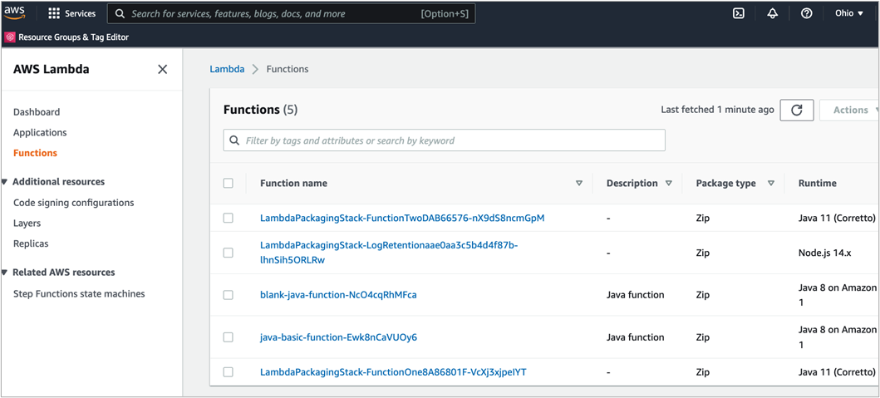Open the CloudShell terminal icon
880x398 pixels.
pyautogui.click(x=739, y=13)
